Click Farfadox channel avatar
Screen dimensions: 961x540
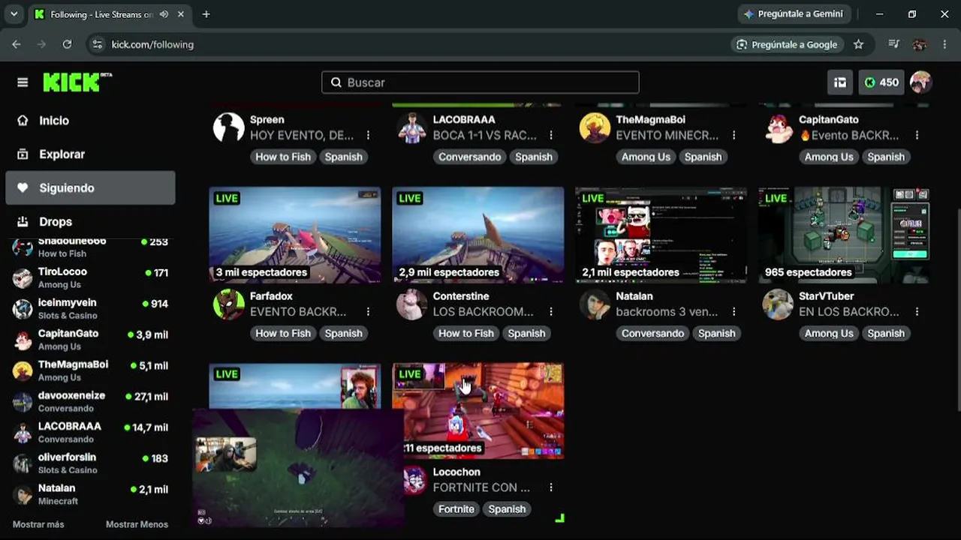point(229,304)
